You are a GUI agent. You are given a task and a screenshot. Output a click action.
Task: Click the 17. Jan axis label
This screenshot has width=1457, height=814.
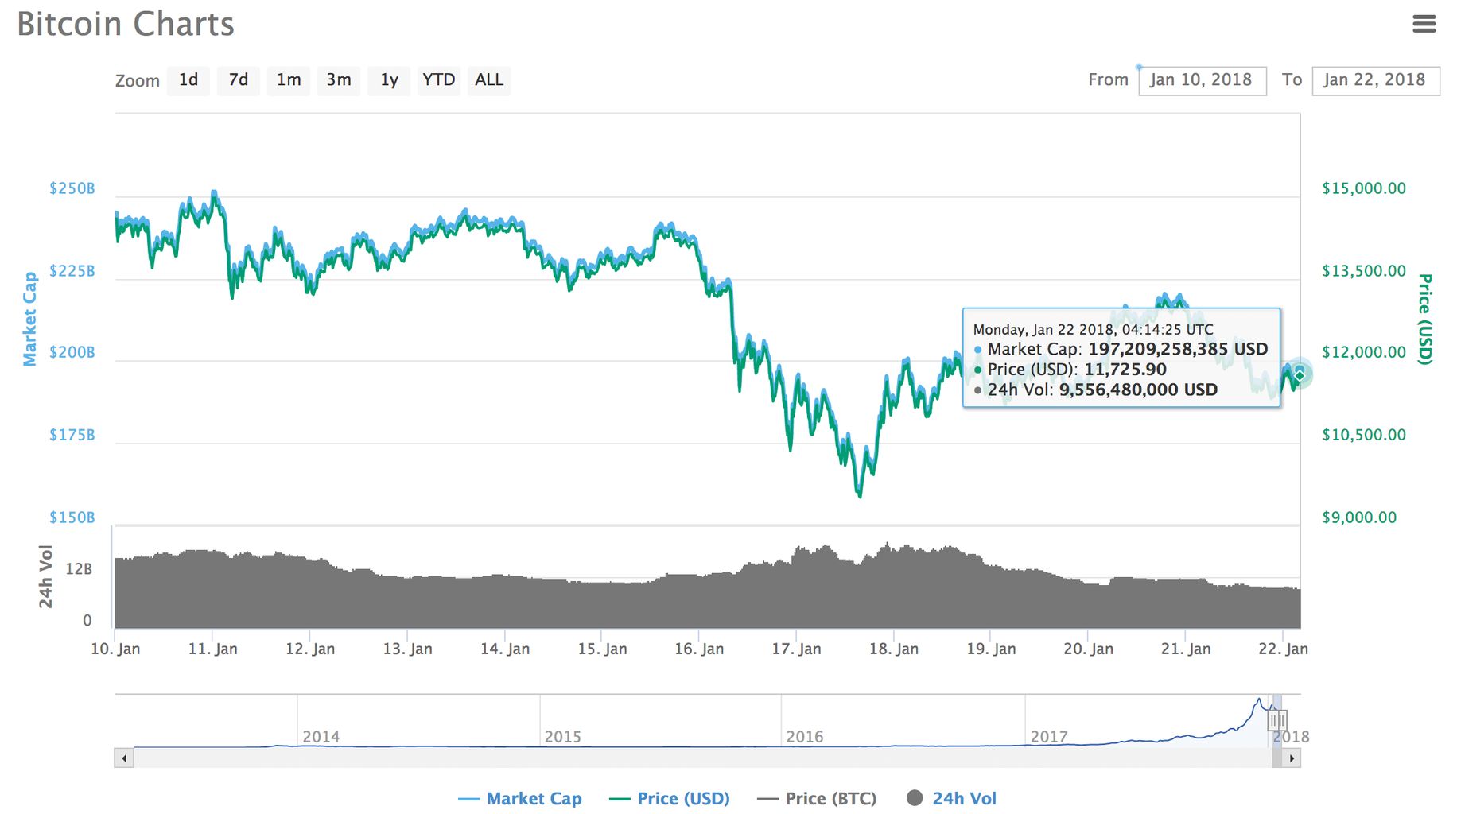[796, 649]
